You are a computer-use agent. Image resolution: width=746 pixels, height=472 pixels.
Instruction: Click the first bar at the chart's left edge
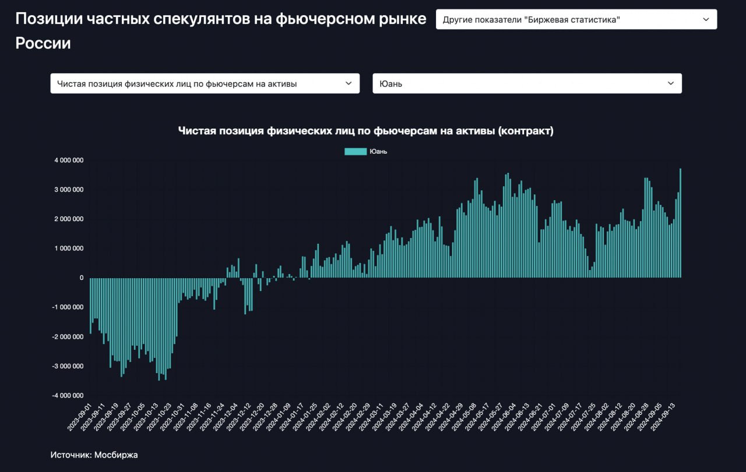90,305
